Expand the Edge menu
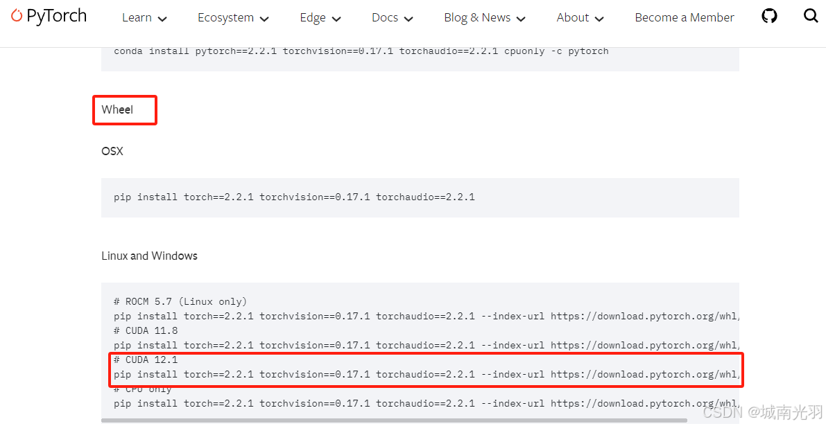Screen dimensions: 826x426 click(320, 18)
